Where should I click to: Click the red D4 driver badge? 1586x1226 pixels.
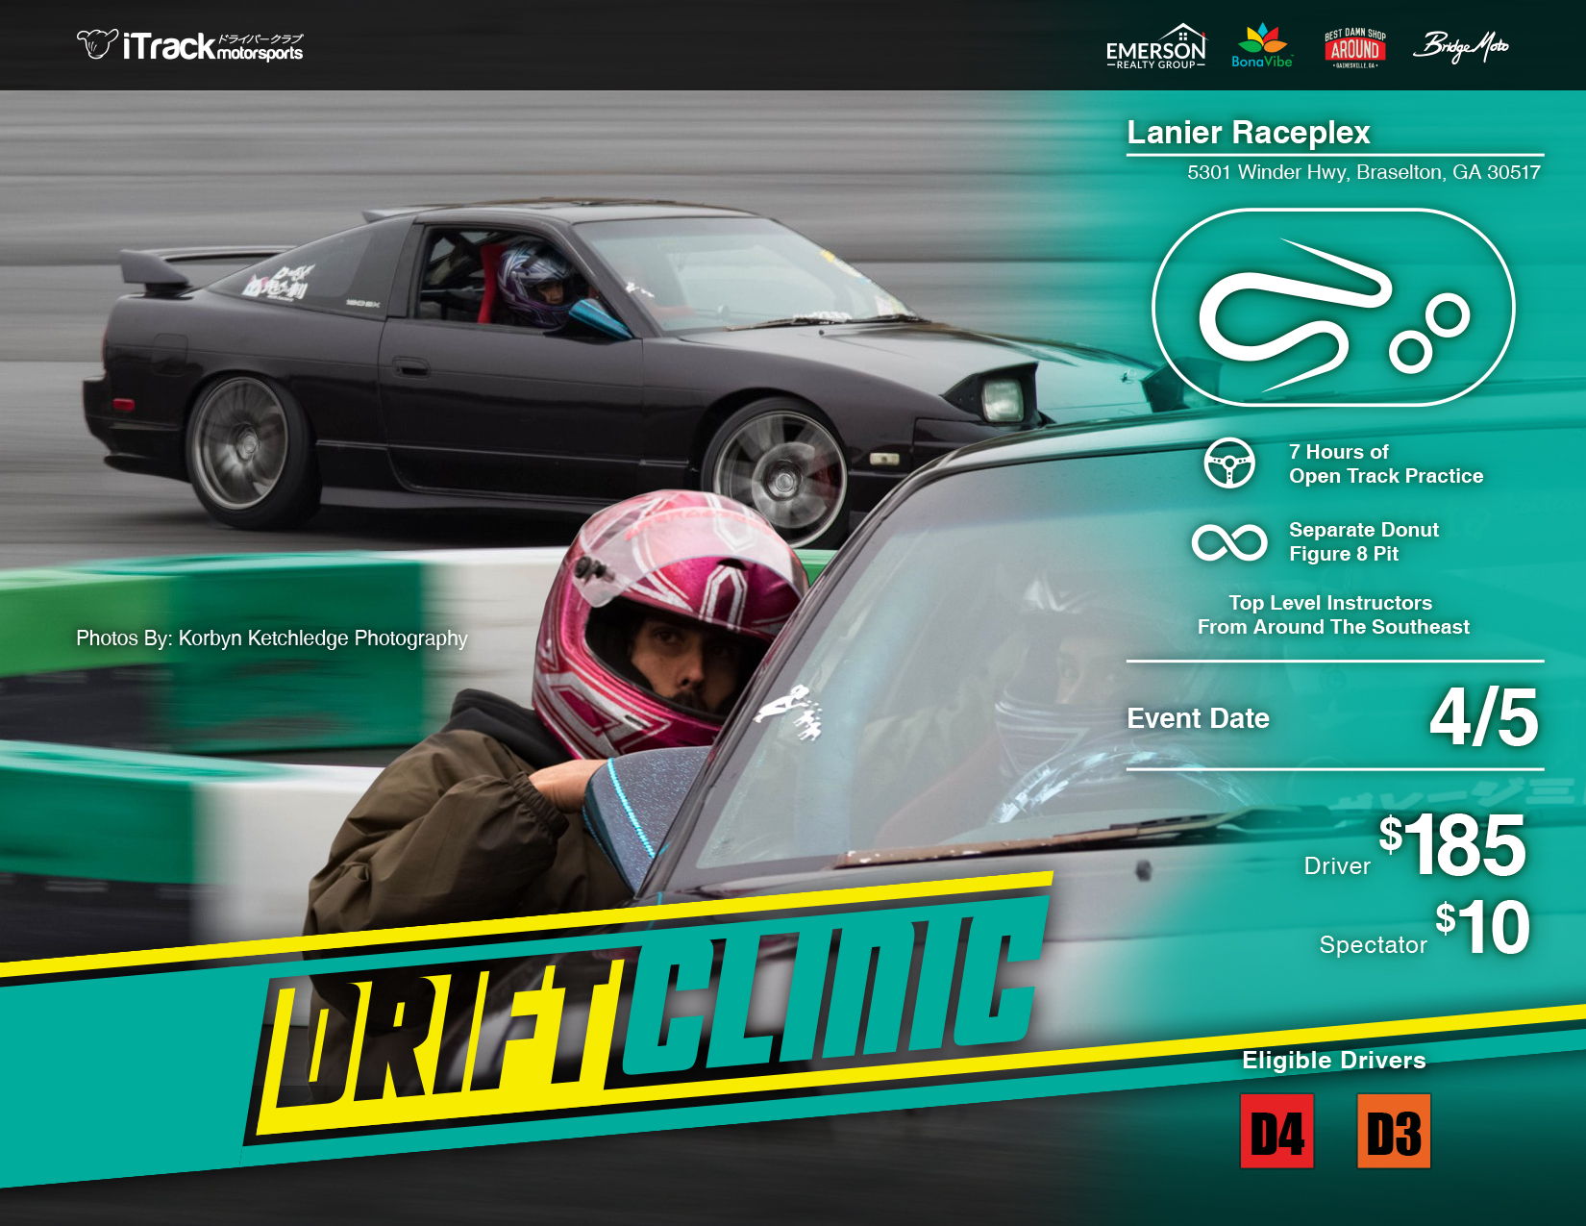point(1276,1131)
